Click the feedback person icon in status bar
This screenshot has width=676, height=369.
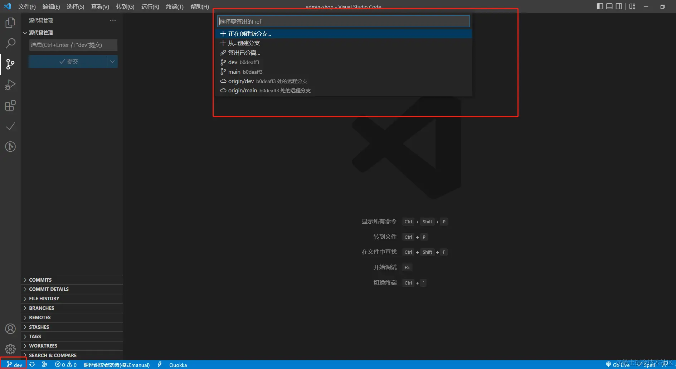tap(665, 365)
